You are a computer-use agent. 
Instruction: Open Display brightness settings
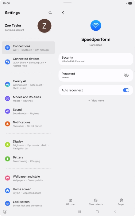tap(28, 145)
